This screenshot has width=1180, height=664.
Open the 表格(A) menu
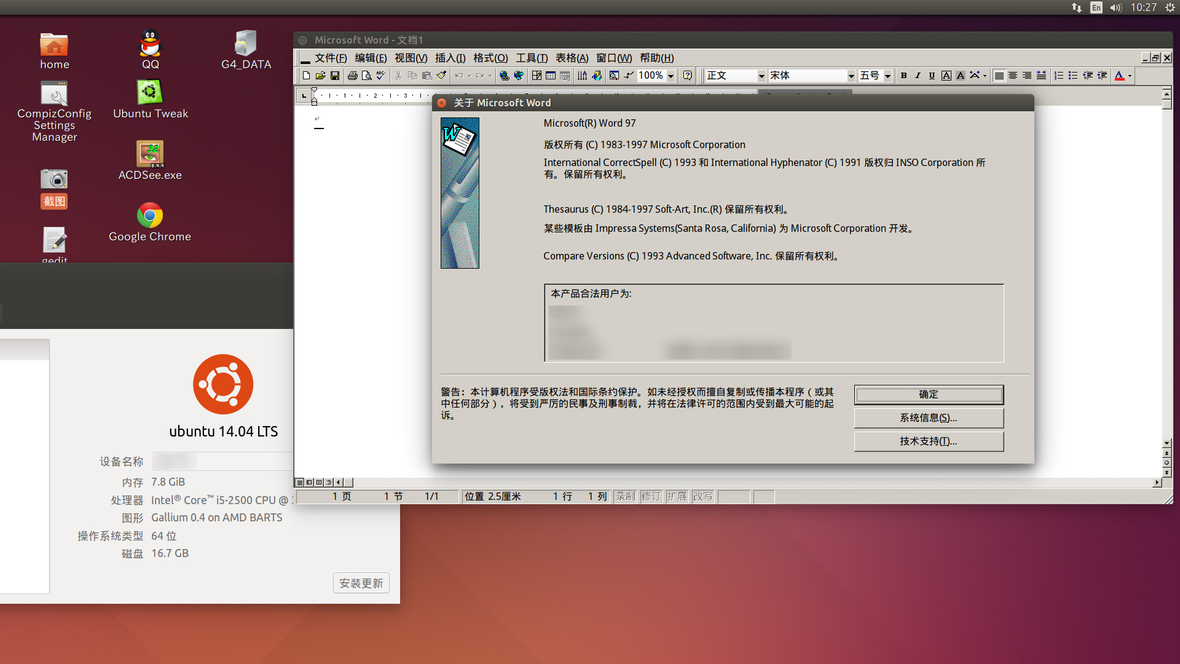(572, 58)
